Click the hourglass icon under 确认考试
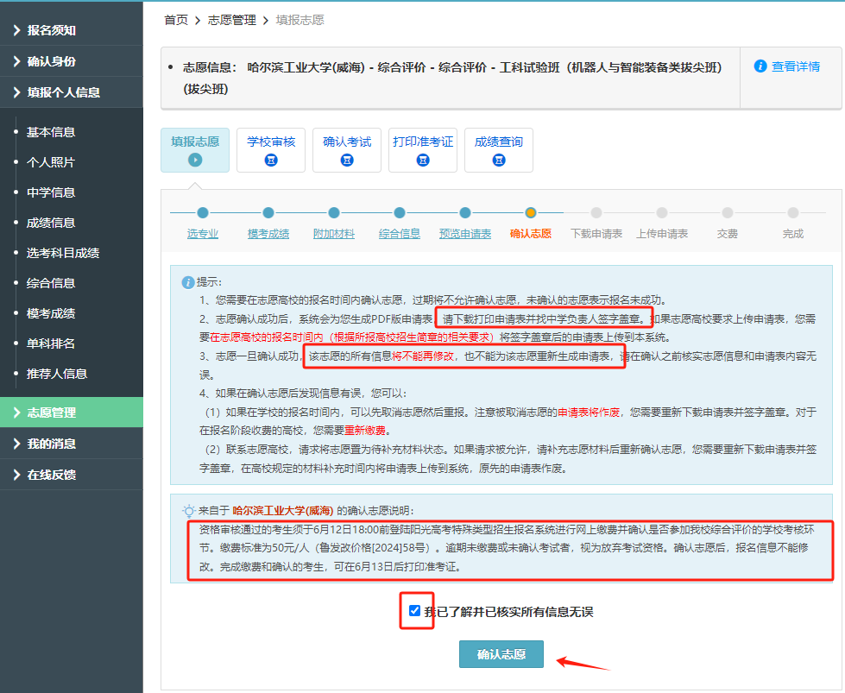 click(347, 160)
